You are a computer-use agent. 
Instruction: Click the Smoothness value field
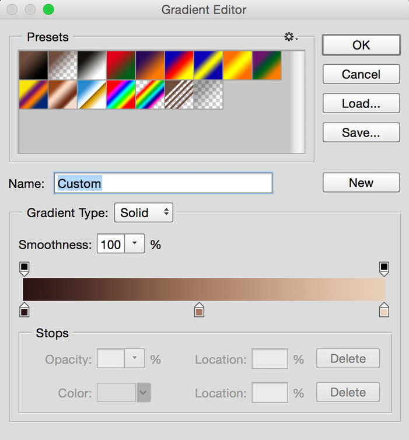click(x=111, y=244)
